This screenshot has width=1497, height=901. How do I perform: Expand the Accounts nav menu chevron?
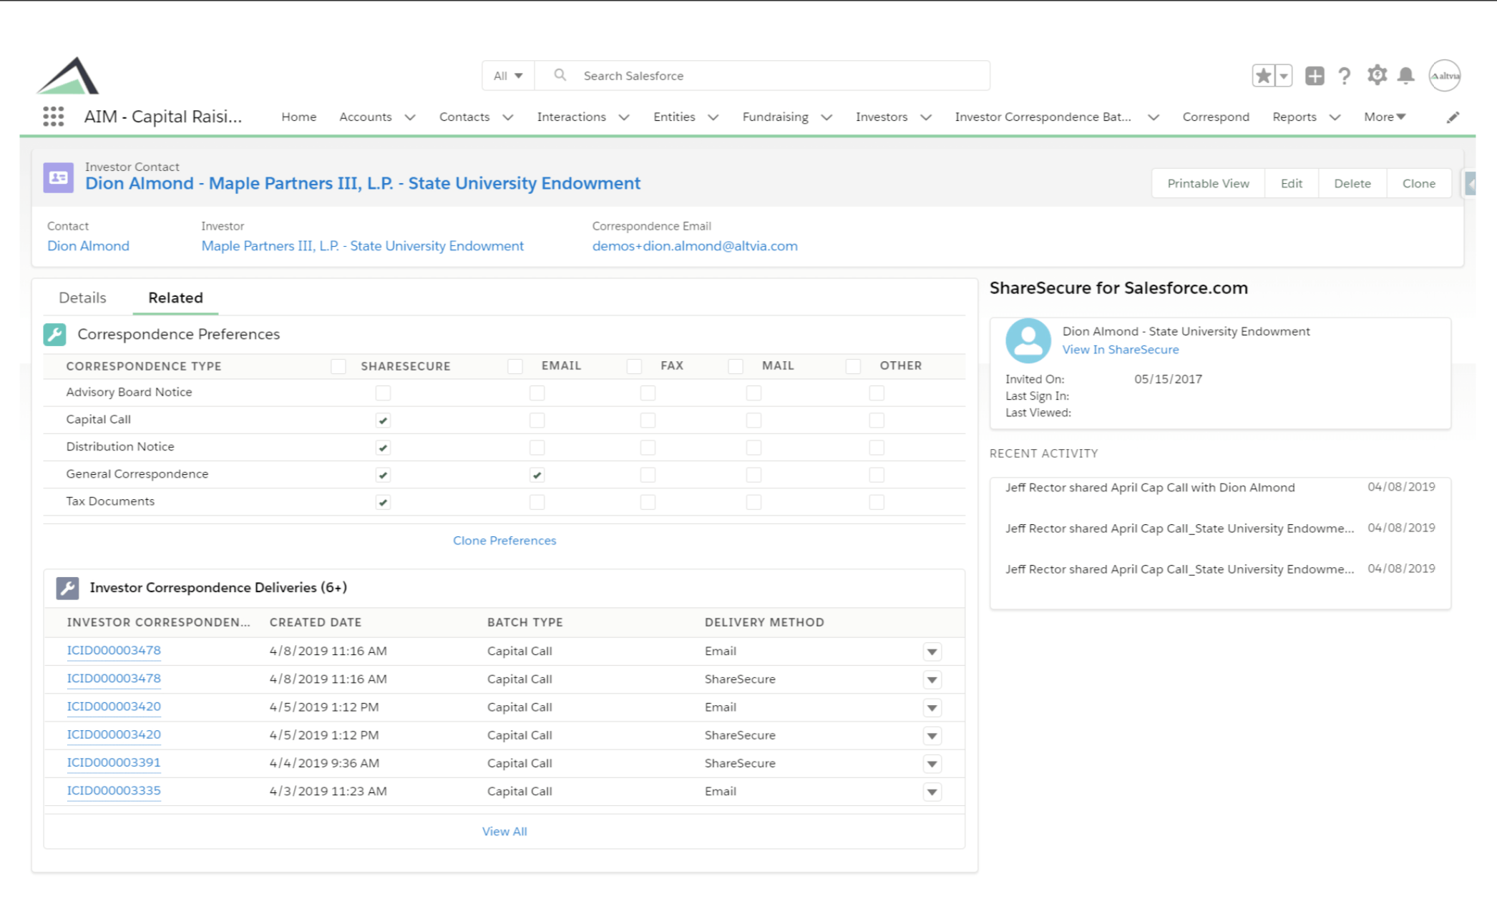click(x=410, y=117)
